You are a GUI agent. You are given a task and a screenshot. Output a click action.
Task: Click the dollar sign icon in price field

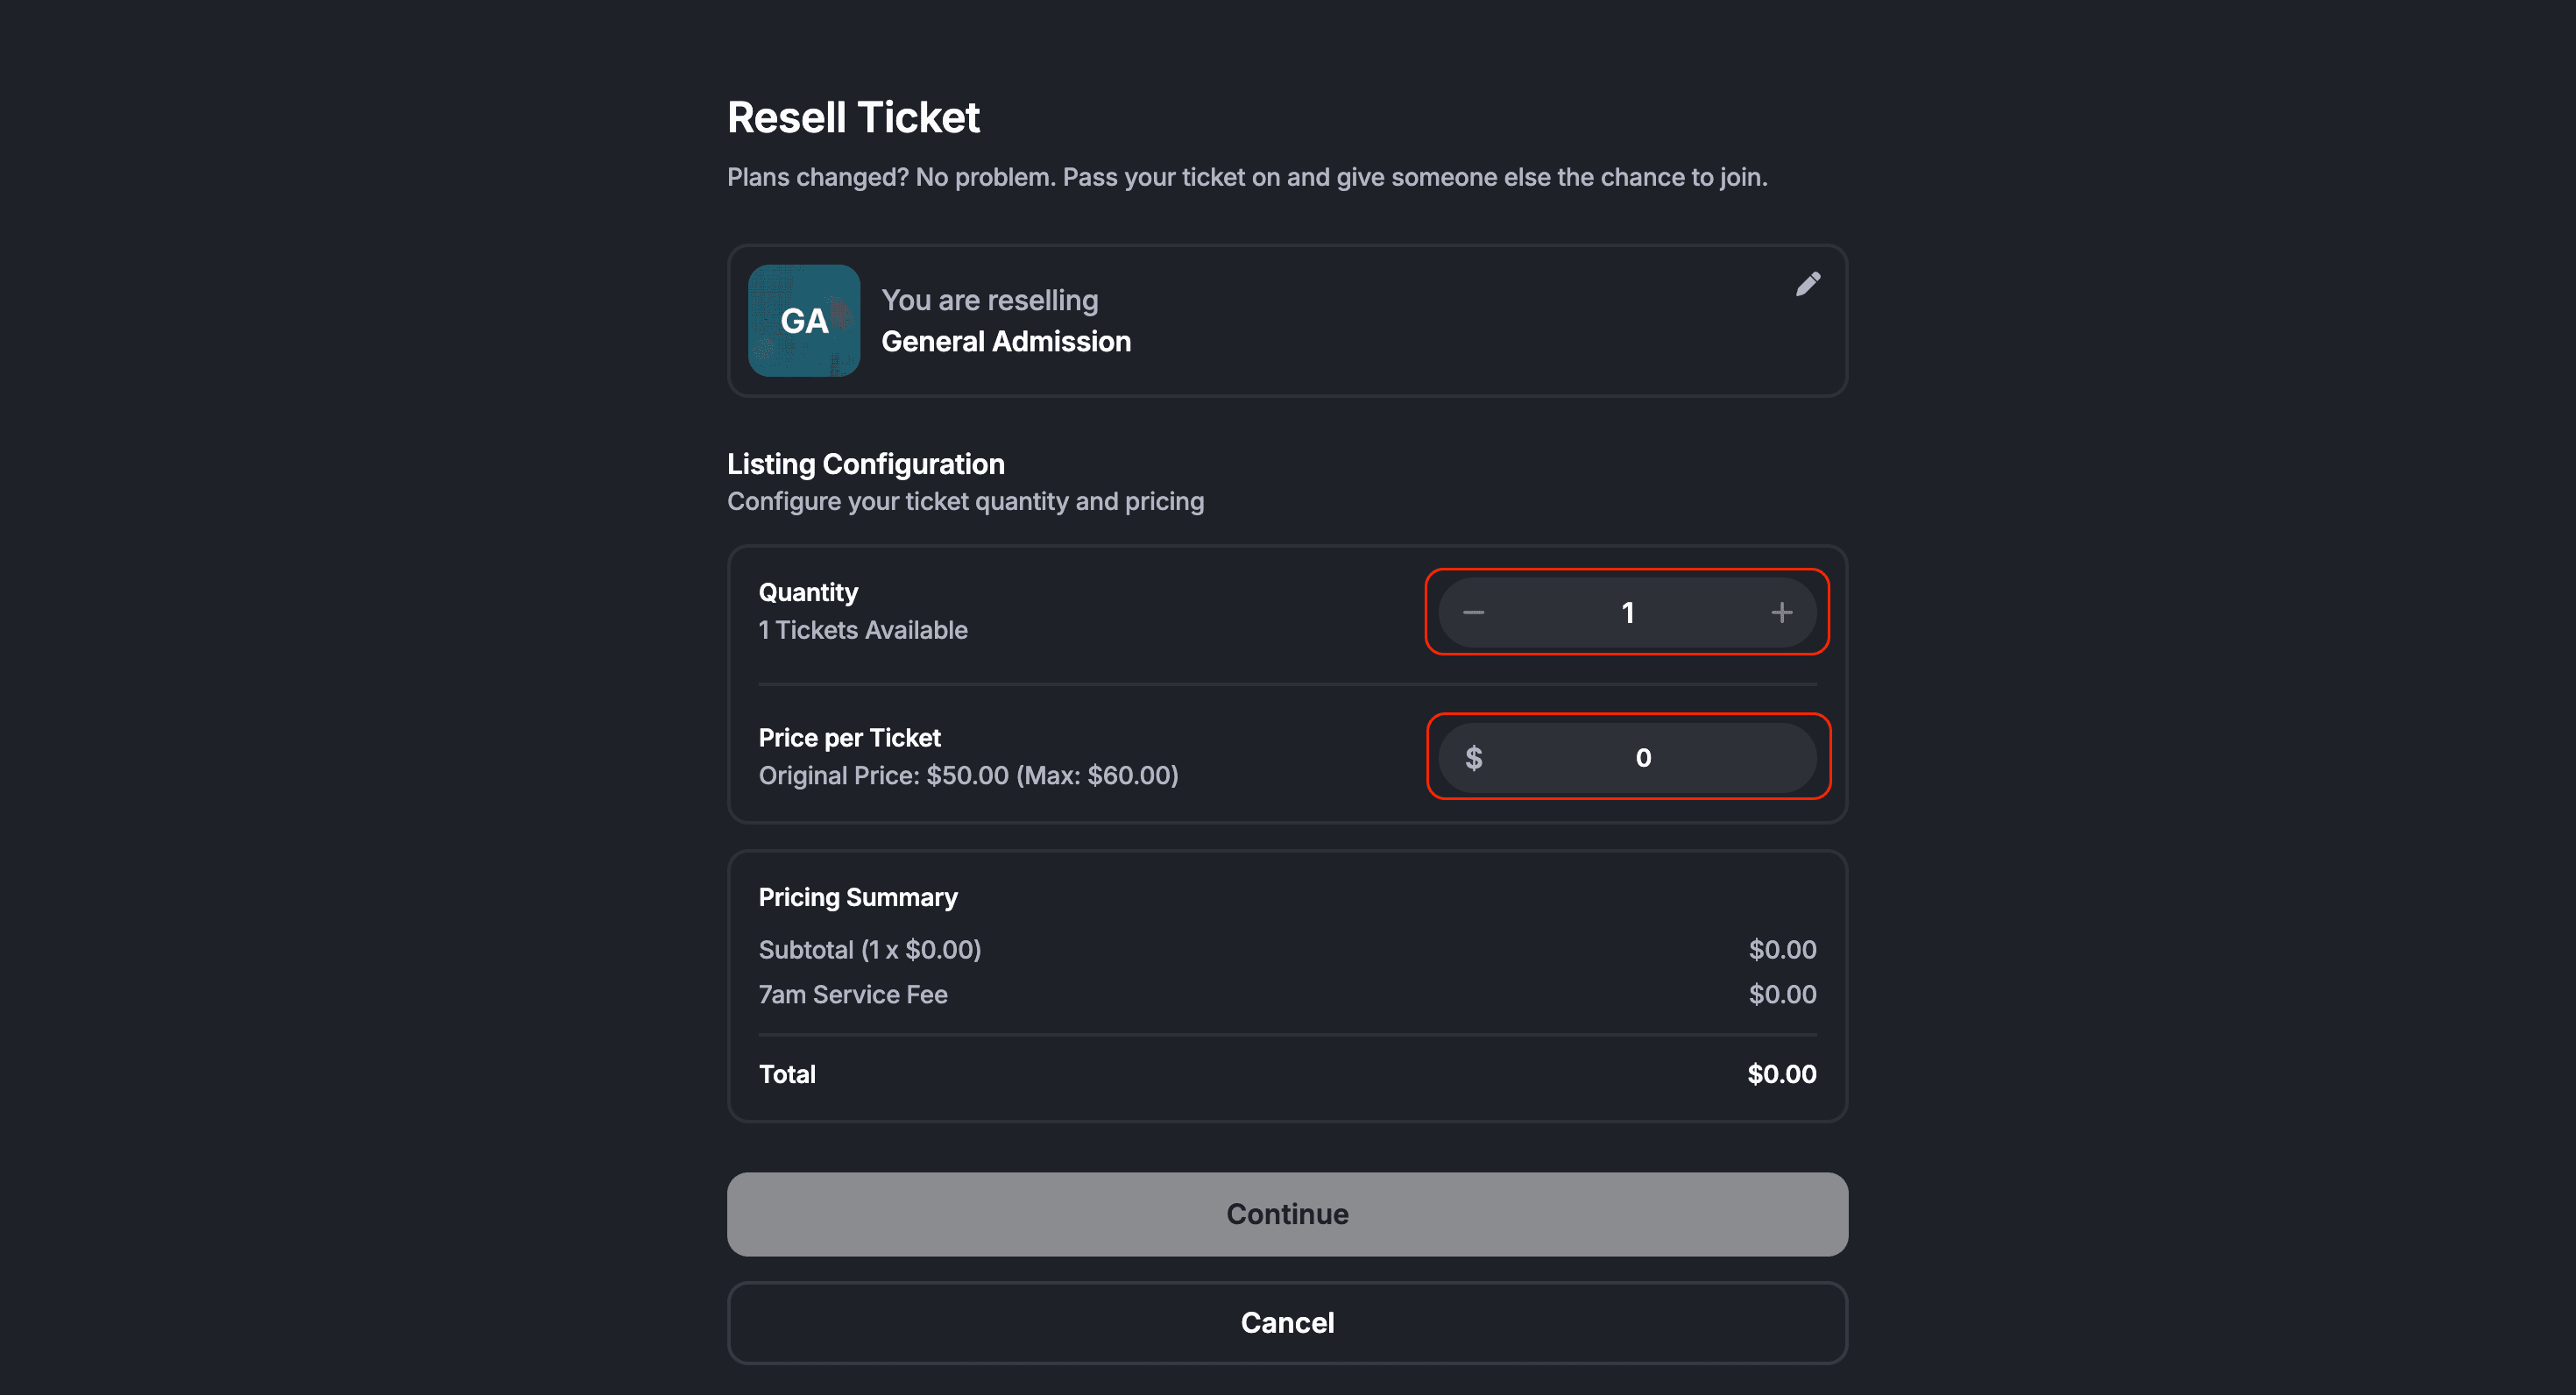tap(1473, 758)
